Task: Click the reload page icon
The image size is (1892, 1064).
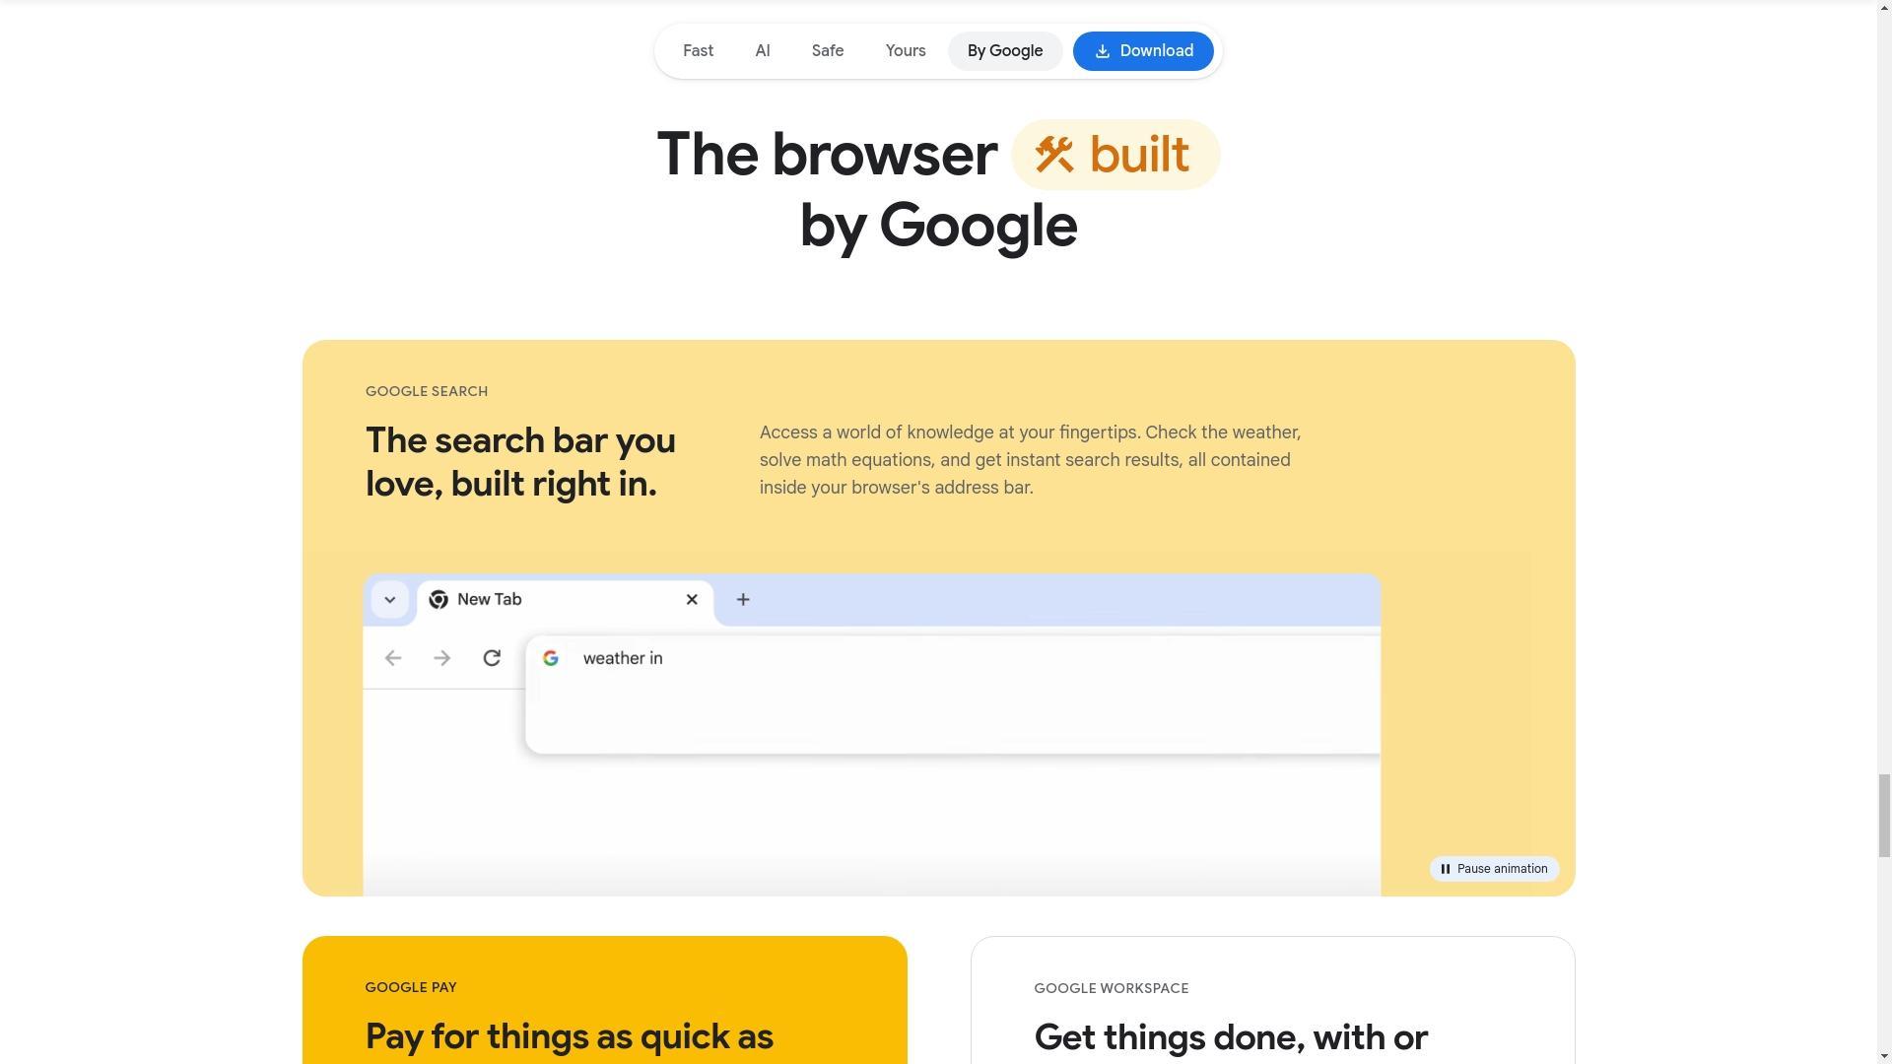Action: [x=491, y=657]
